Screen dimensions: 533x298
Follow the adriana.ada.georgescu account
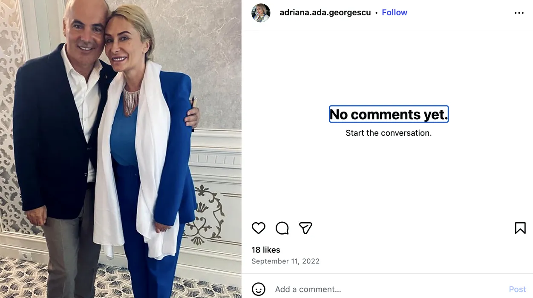click(x=394, y=13)
